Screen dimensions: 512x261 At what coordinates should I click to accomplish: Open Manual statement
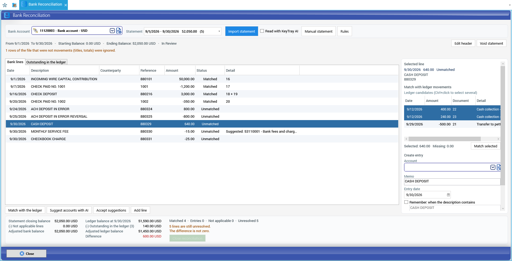[x=318, y=31]
